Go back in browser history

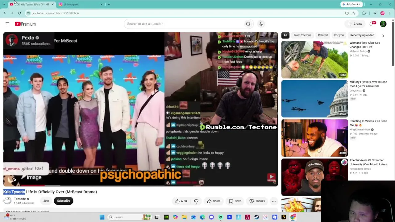[x=5, y=13]
